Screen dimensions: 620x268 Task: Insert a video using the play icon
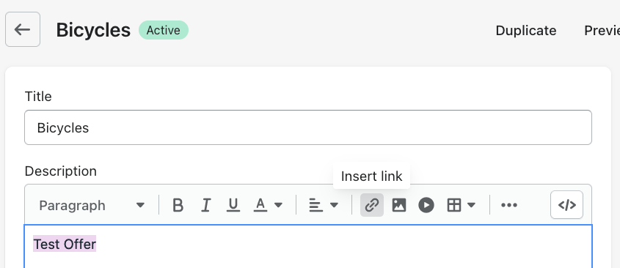click(x=426, y=205)
